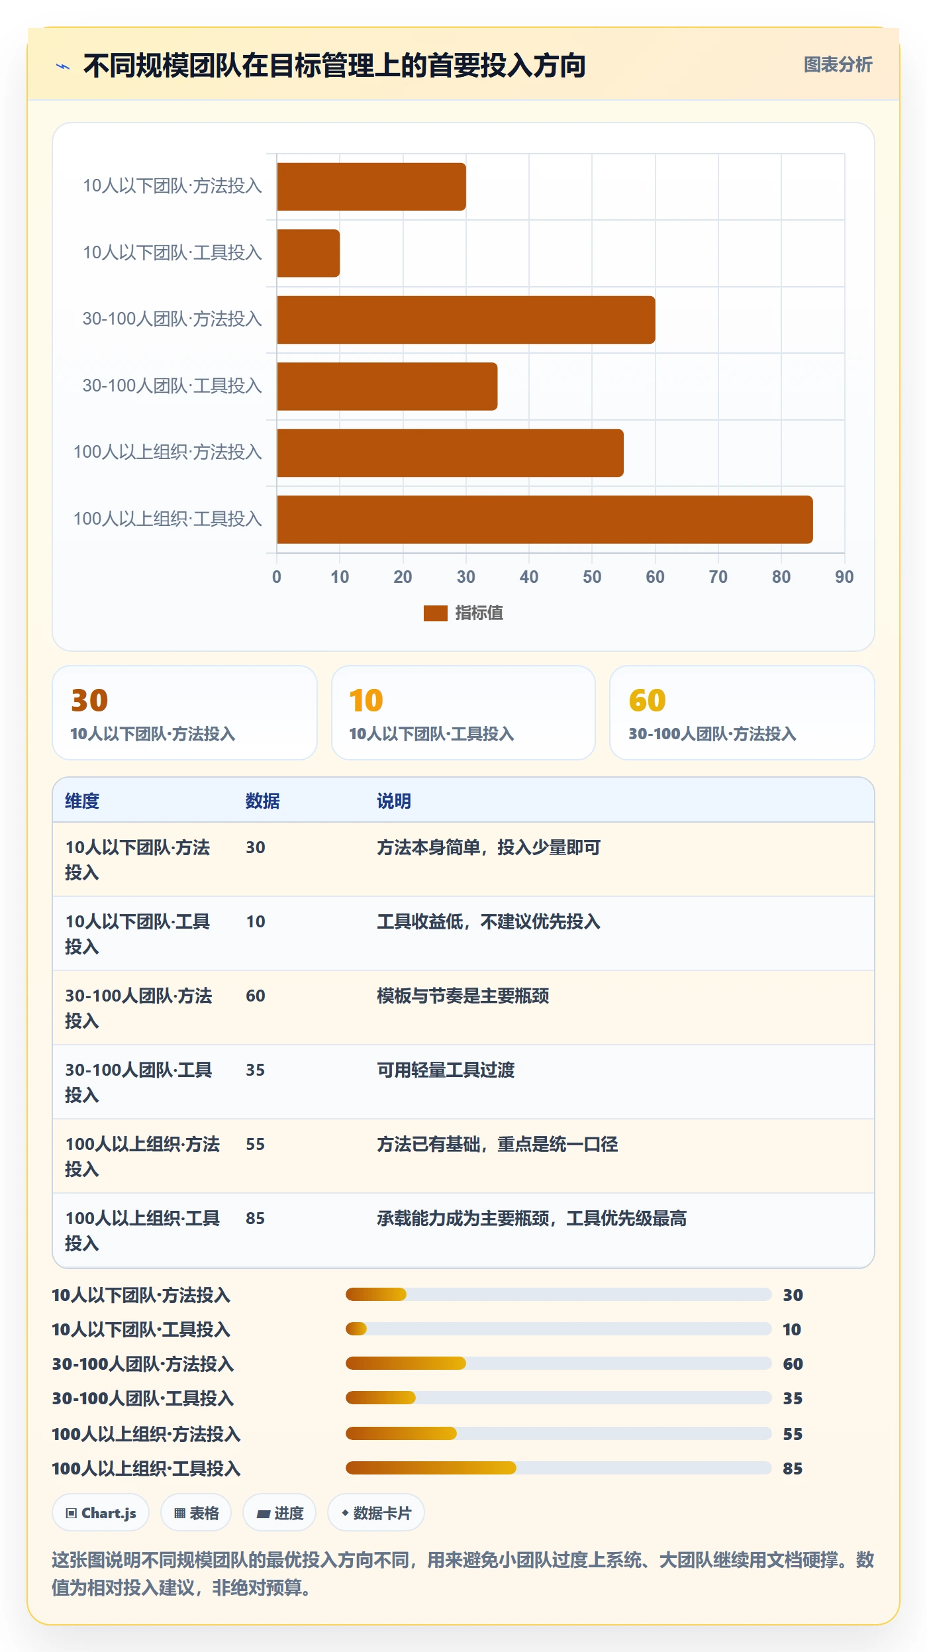Viewport: 927px width, 1652px height.
Task: Select table cell 工具收益低，不建议优先投入
Action: point(489,921)
